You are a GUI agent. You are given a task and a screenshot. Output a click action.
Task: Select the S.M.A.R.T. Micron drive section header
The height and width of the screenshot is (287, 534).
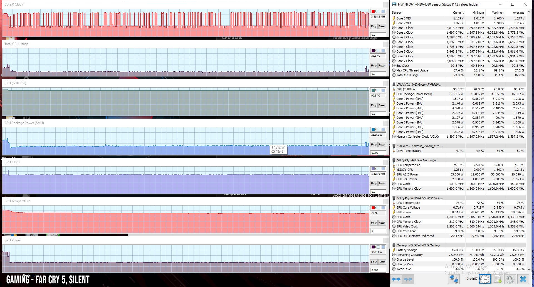419,146
